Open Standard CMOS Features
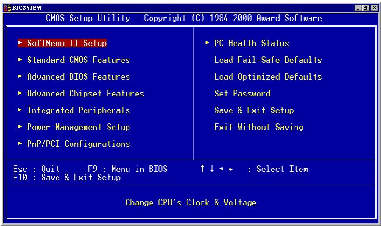Screen dimensions: 381x226 coord(79,60)
